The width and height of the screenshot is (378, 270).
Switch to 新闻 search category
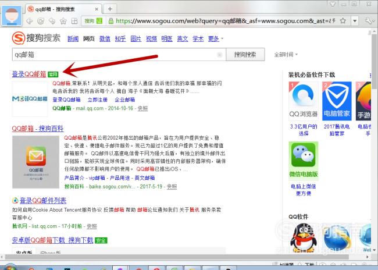click(73, 38)
